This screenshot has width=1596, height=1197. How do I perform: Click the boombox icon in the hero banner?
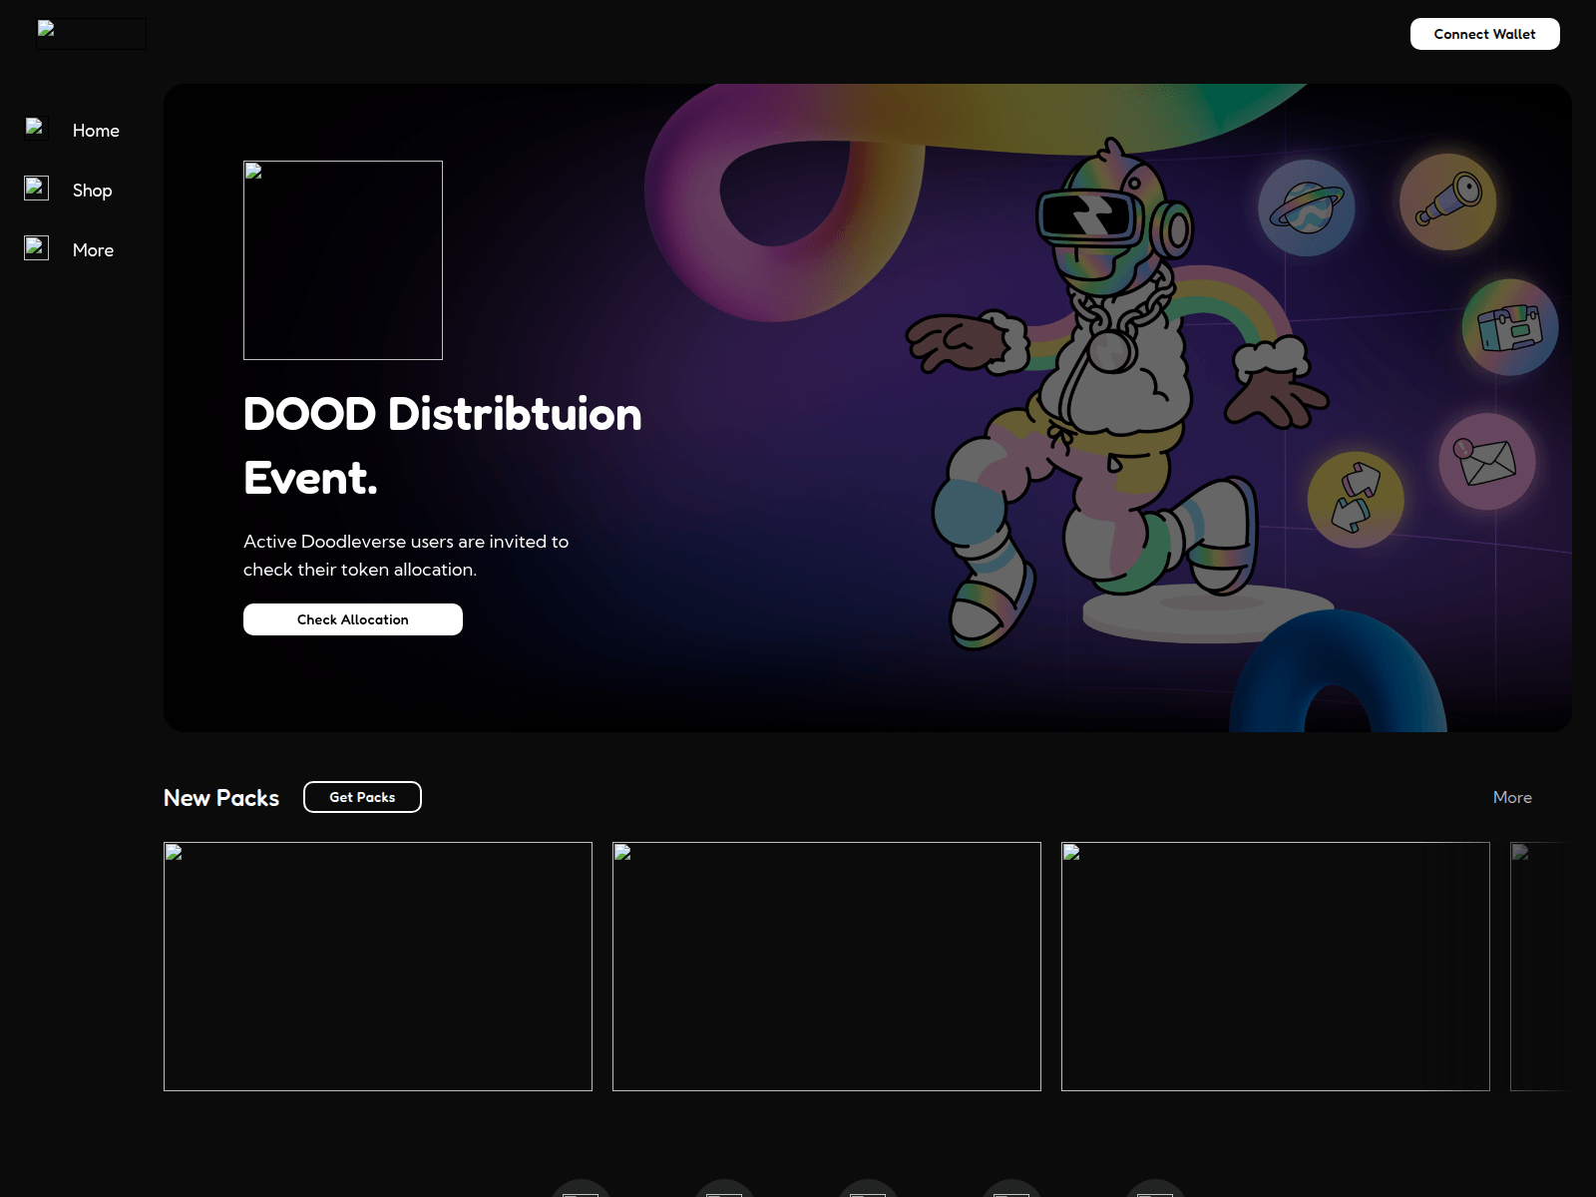click(x=1508, y=327)
